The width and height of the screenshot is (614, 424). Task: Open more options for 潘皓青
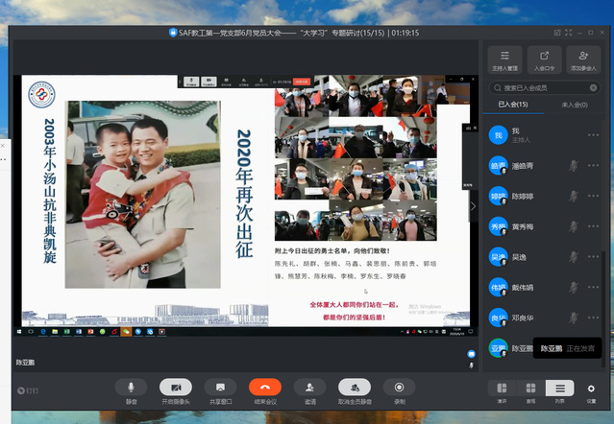tap(593, 165)
